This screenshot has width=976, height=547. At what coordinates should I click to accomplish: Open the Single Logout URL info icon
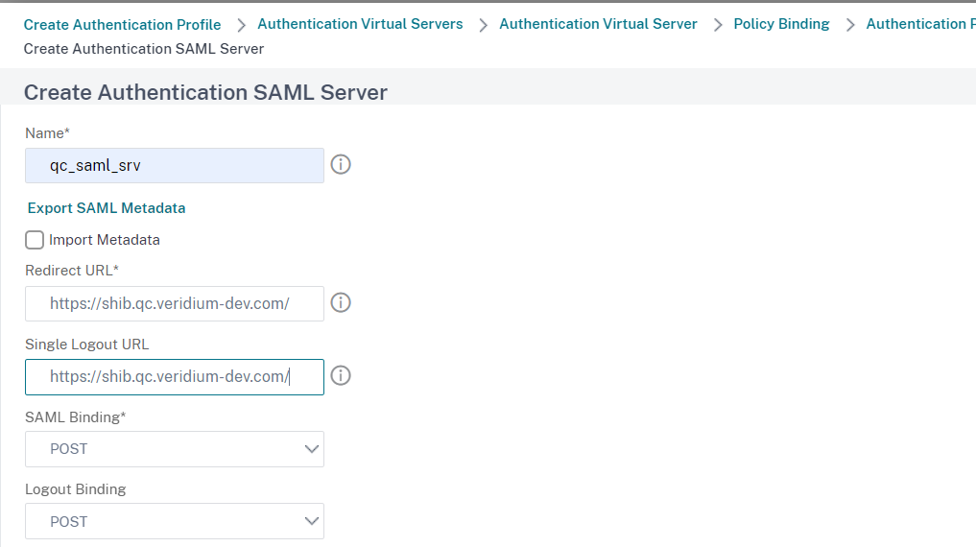(341, 376)
